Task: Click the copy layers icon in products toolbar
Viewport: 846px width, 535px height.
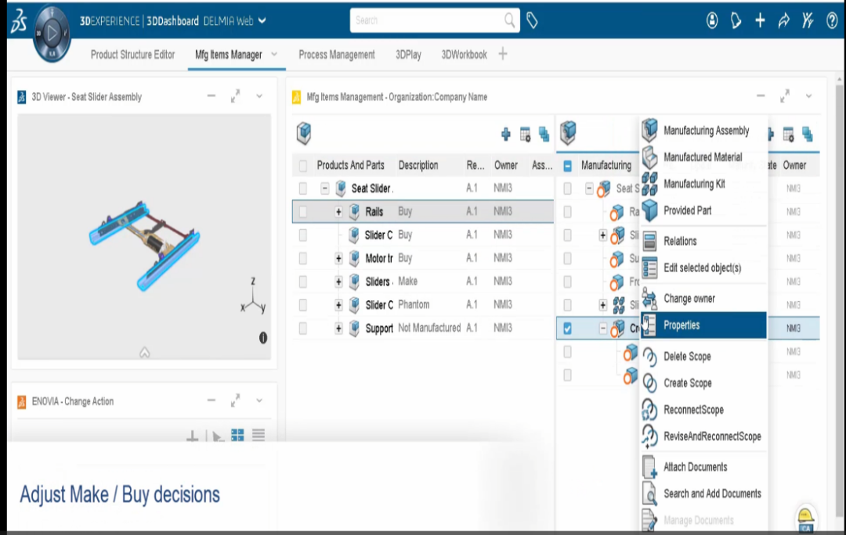Action: click(544, 135)
